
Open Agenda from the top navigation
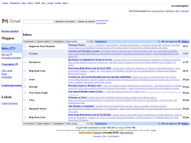click(x=50, y=3)
